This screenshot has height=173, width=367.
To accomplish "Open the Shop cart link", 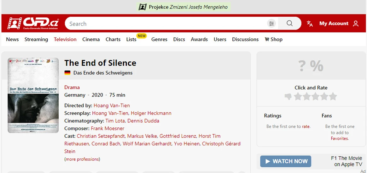I will 273,39.
